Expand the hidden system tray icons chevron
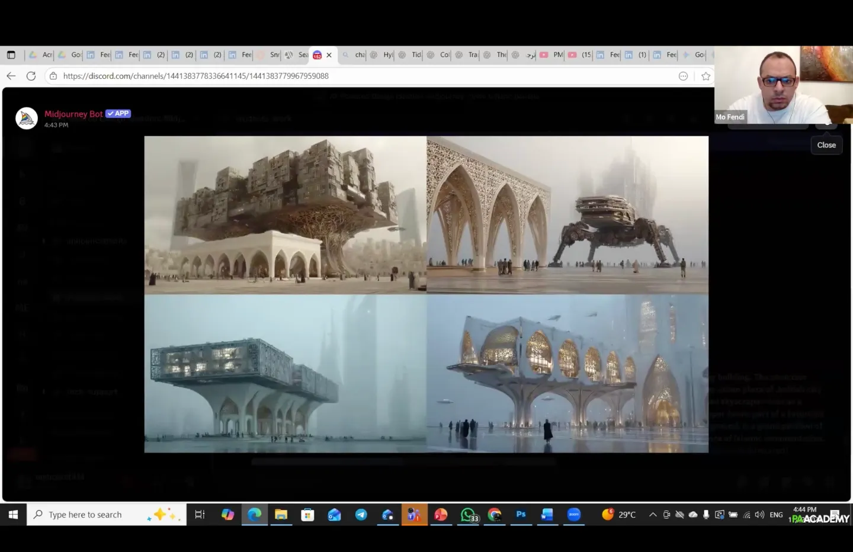Viewport: 853px width, 552px height. (x=653, y=515)
